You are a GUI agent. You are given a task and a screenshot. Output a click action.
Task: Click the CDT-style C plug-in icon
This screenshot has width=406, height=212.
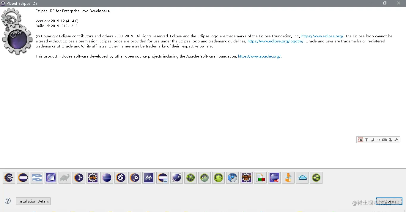[9, 178]
